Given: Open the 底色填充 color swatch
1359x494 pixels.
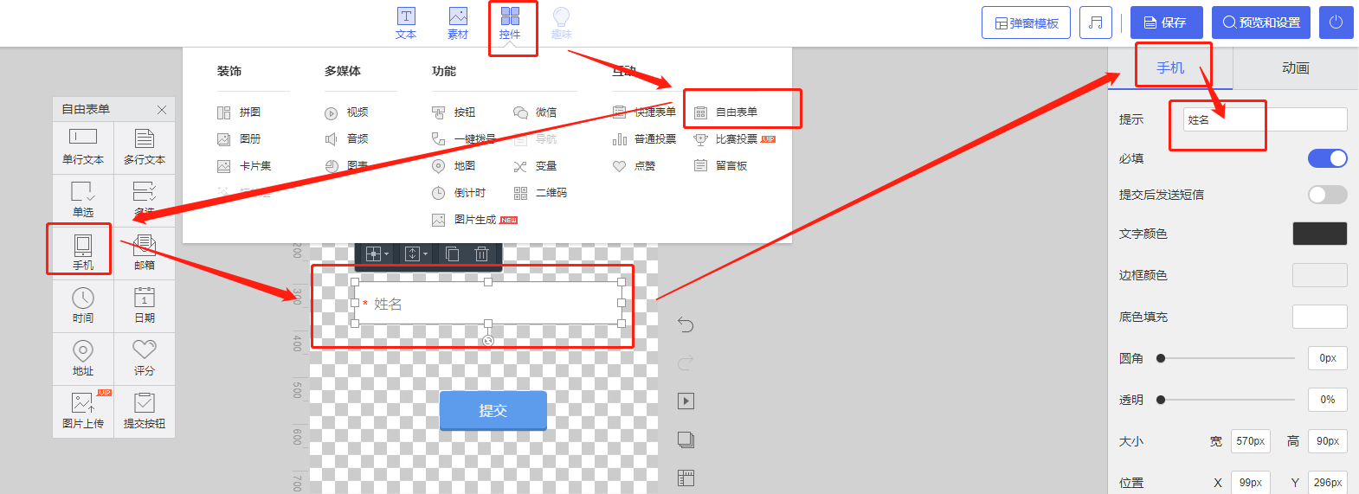Looking at the screenshot, I should pos(1319,317).
